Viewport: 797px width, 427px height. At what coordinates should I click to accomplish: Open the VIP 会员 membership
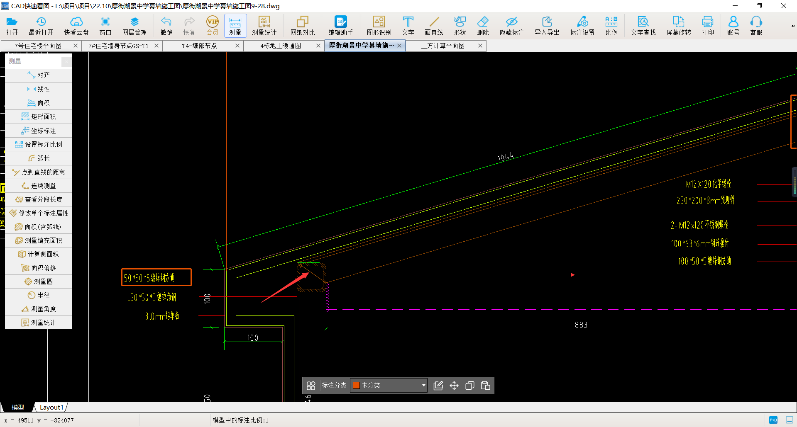[212, 26]
